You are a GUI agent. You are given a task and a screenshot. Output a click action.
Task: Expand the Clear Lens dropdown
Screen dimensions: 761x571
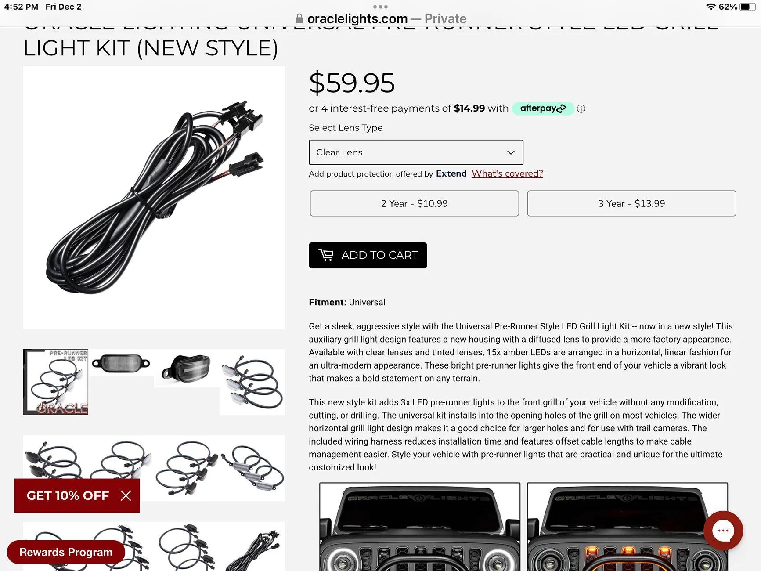416,152
